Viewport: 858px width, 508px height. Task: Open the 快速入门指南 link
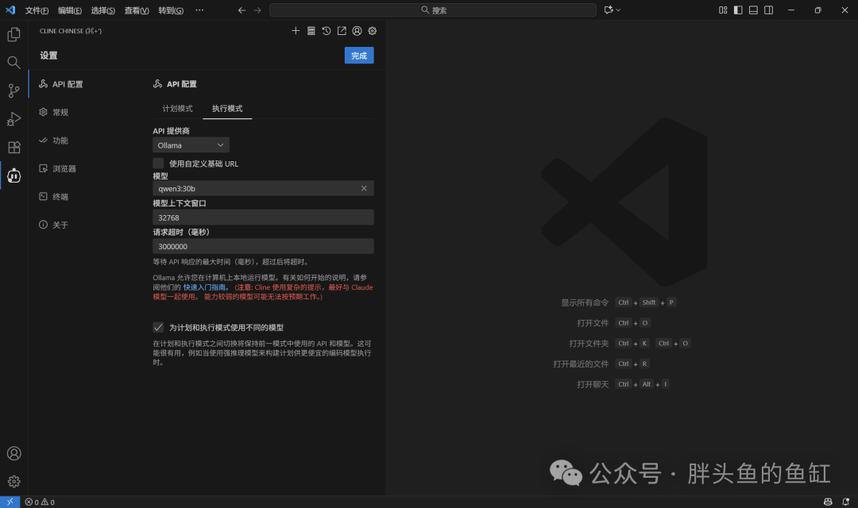204,287
